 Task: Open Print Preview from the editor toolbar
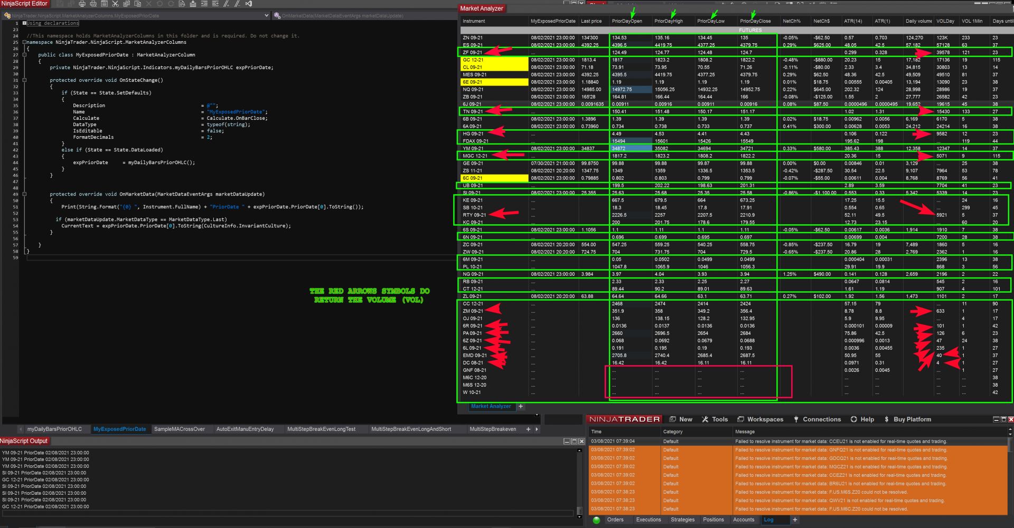[x=93, y=4]
